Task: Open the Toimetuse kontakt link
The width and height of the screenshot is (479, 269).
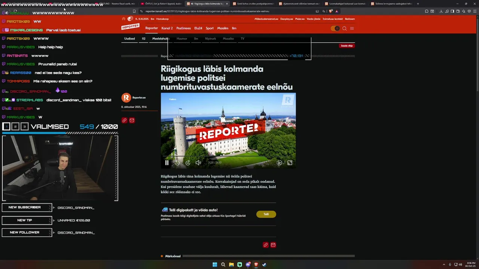Action: 333,19
